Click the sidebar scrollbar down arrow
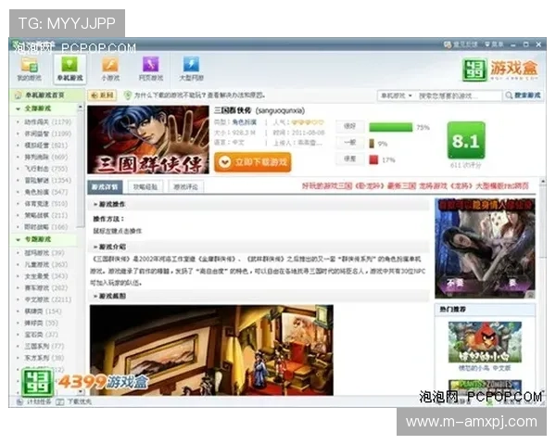The height and width of the screenshot is (445, 556). coord(81,391)
